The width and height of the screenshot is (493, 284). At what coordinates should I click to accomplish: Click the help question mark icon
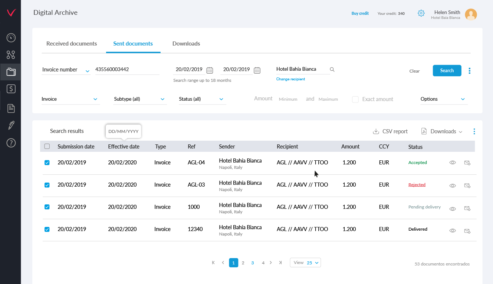[x=11, y=143]
